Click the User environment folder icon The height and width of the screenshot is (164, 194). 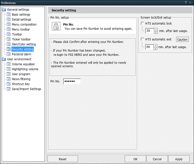click(x=4, y=59)
